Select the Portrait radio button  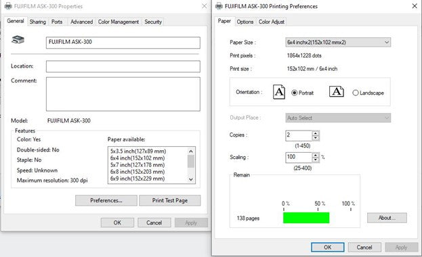[295, 93]
